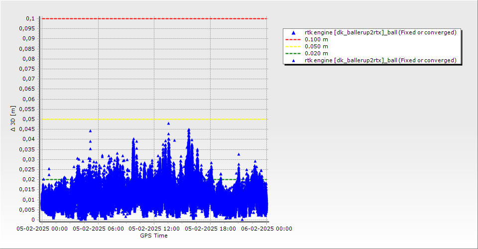Click the y-axis tick label "0,1"
Screen dimensions: 478x249
pyautogui.click(x=30, y=18)
